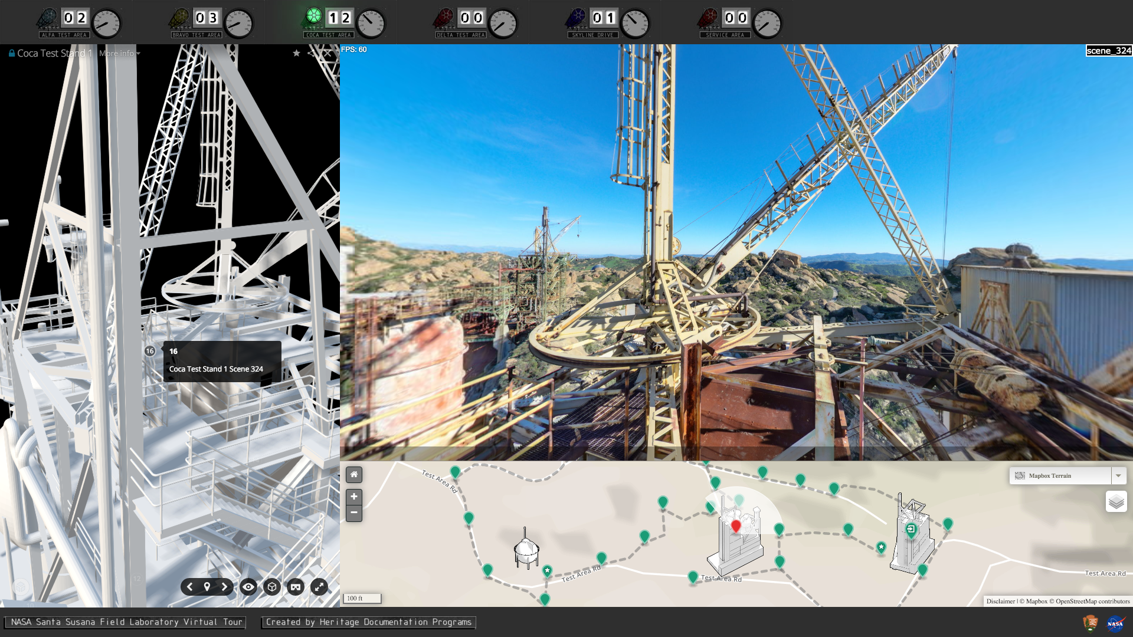Image resolution: width=1133 pixels, height=637 pixels.
Task: Expand 3D viewer to fullscreen
Action: pyautogui.click(x=319, y=587)
